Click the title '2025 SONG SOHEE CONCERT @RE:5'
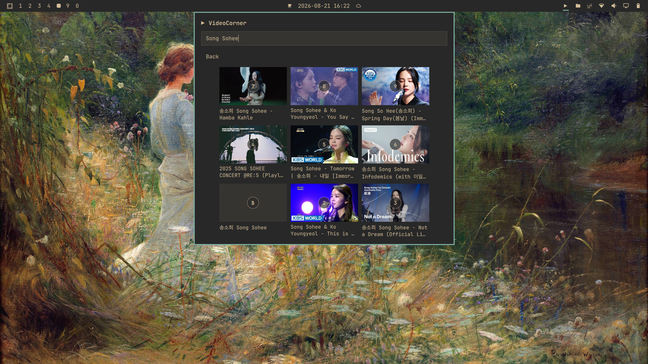 tap(251, 172)
